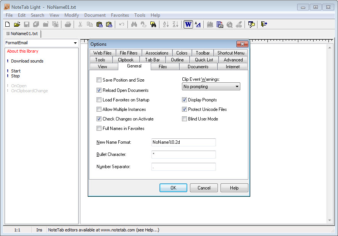
Task: Sort lines descending Z-A icon
Action: [x=175, y=24]
